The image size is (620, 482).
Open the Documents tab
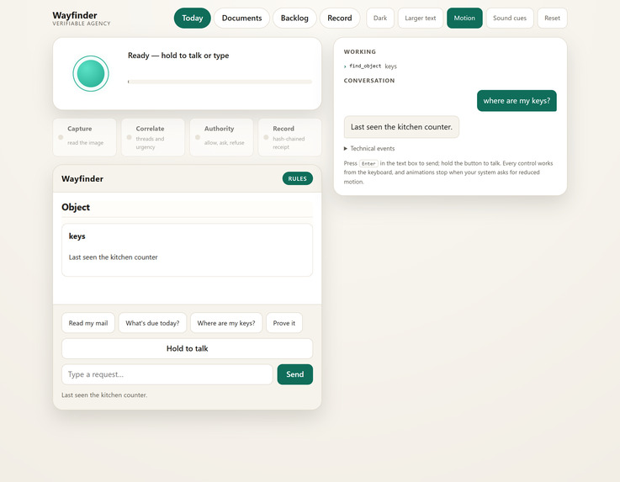tap(241, 19)
